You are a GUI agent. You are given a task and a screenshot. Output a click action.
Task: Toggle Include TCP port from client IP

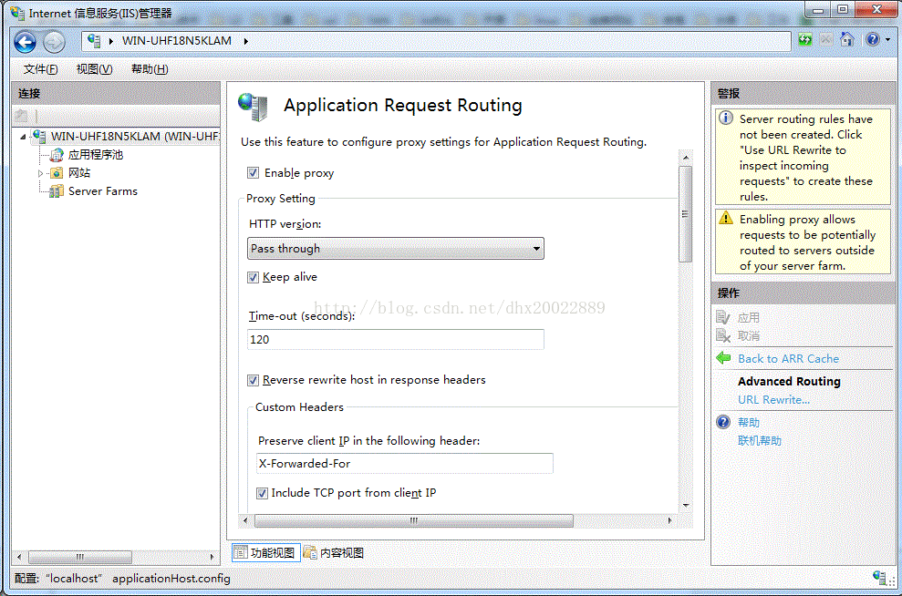(262, 493)
